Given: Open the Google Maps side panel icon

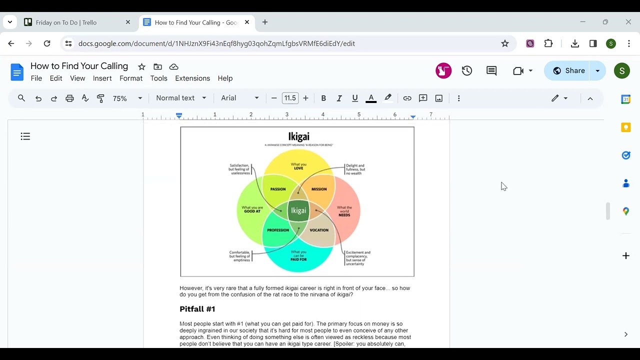Looking at the screenshot, I should 625,211.
